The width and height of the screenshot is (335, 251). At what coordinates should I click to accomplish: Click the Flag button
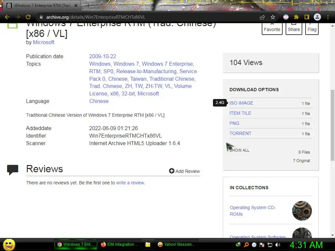(312, 29)
